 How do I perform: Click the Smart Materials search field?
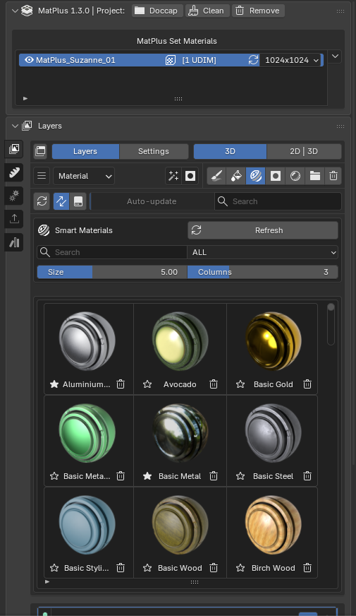112,252
